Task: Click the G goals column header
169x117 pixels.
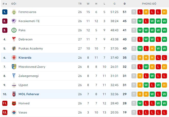Action: 115,4
